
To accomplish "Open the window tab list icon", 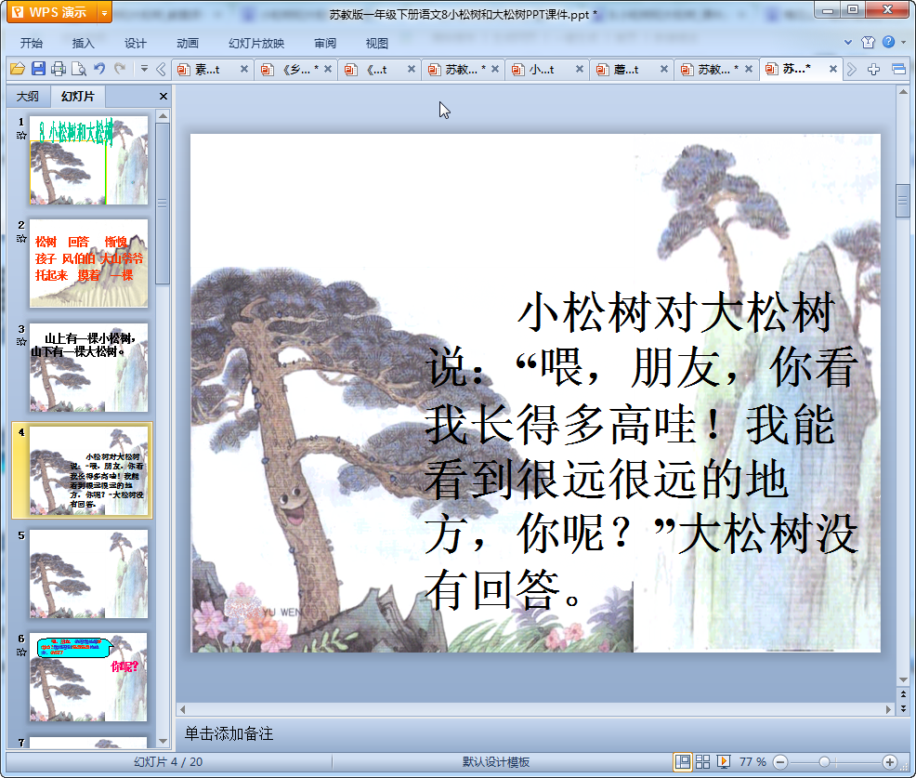I will click(898, 70).
